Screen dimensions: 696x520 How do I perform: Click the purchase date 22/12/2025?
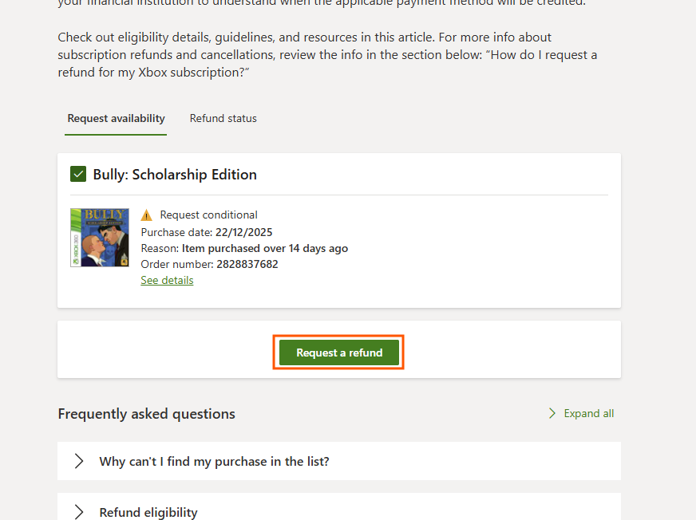(243, 233)
